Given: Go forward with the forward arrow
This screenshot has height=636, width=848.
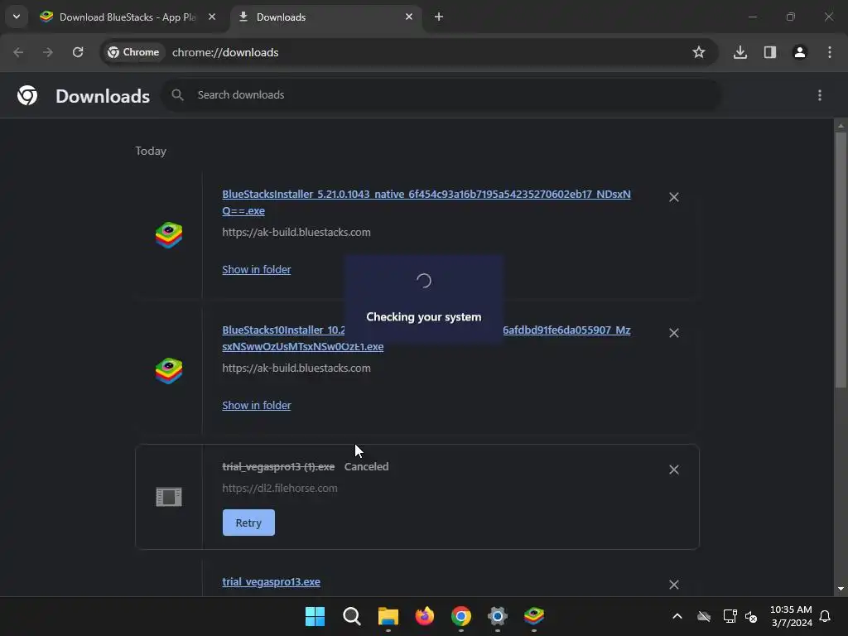Looking at the screenshot, I should [48, 52].
